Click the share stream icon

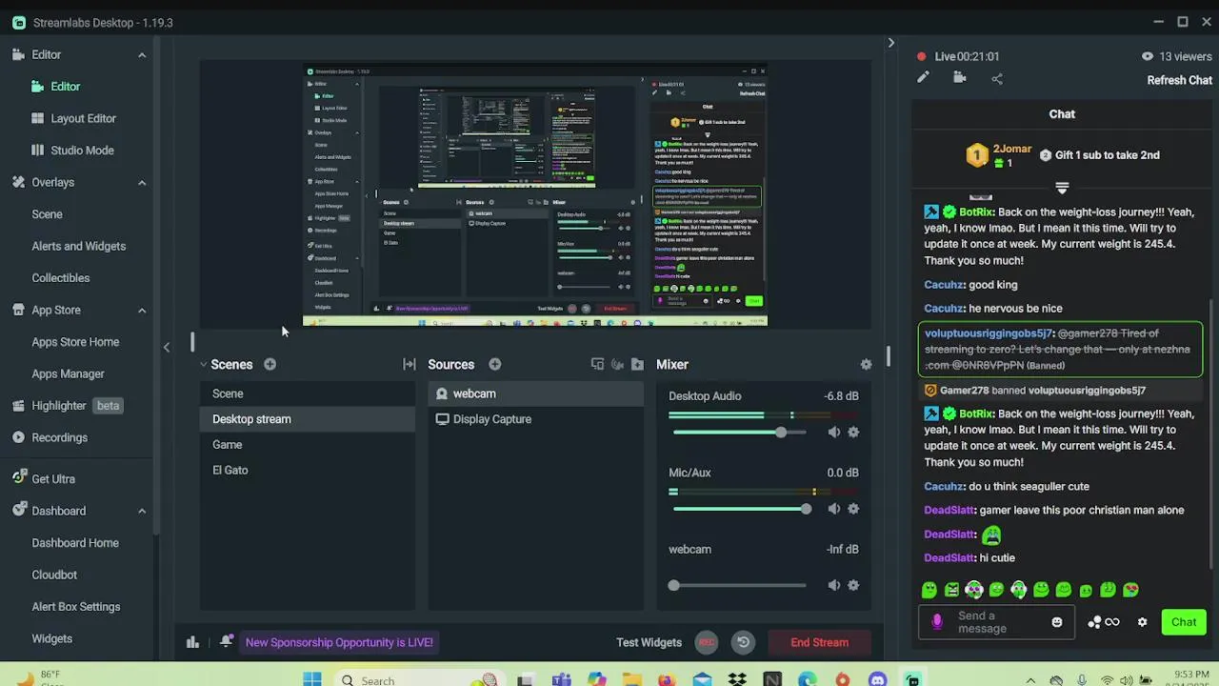pos(997,78)
